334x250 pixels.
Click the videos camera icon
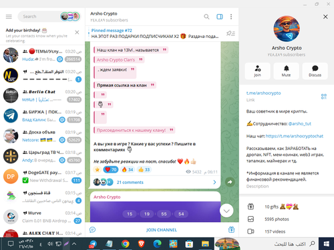coord(251,231)
